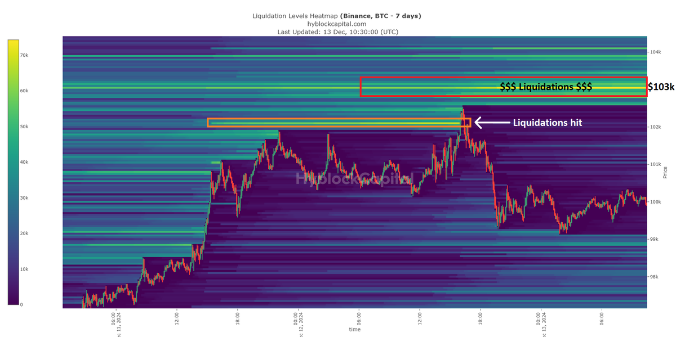Click the 101k price axis tick
The image size is (676, 337).
655,164
